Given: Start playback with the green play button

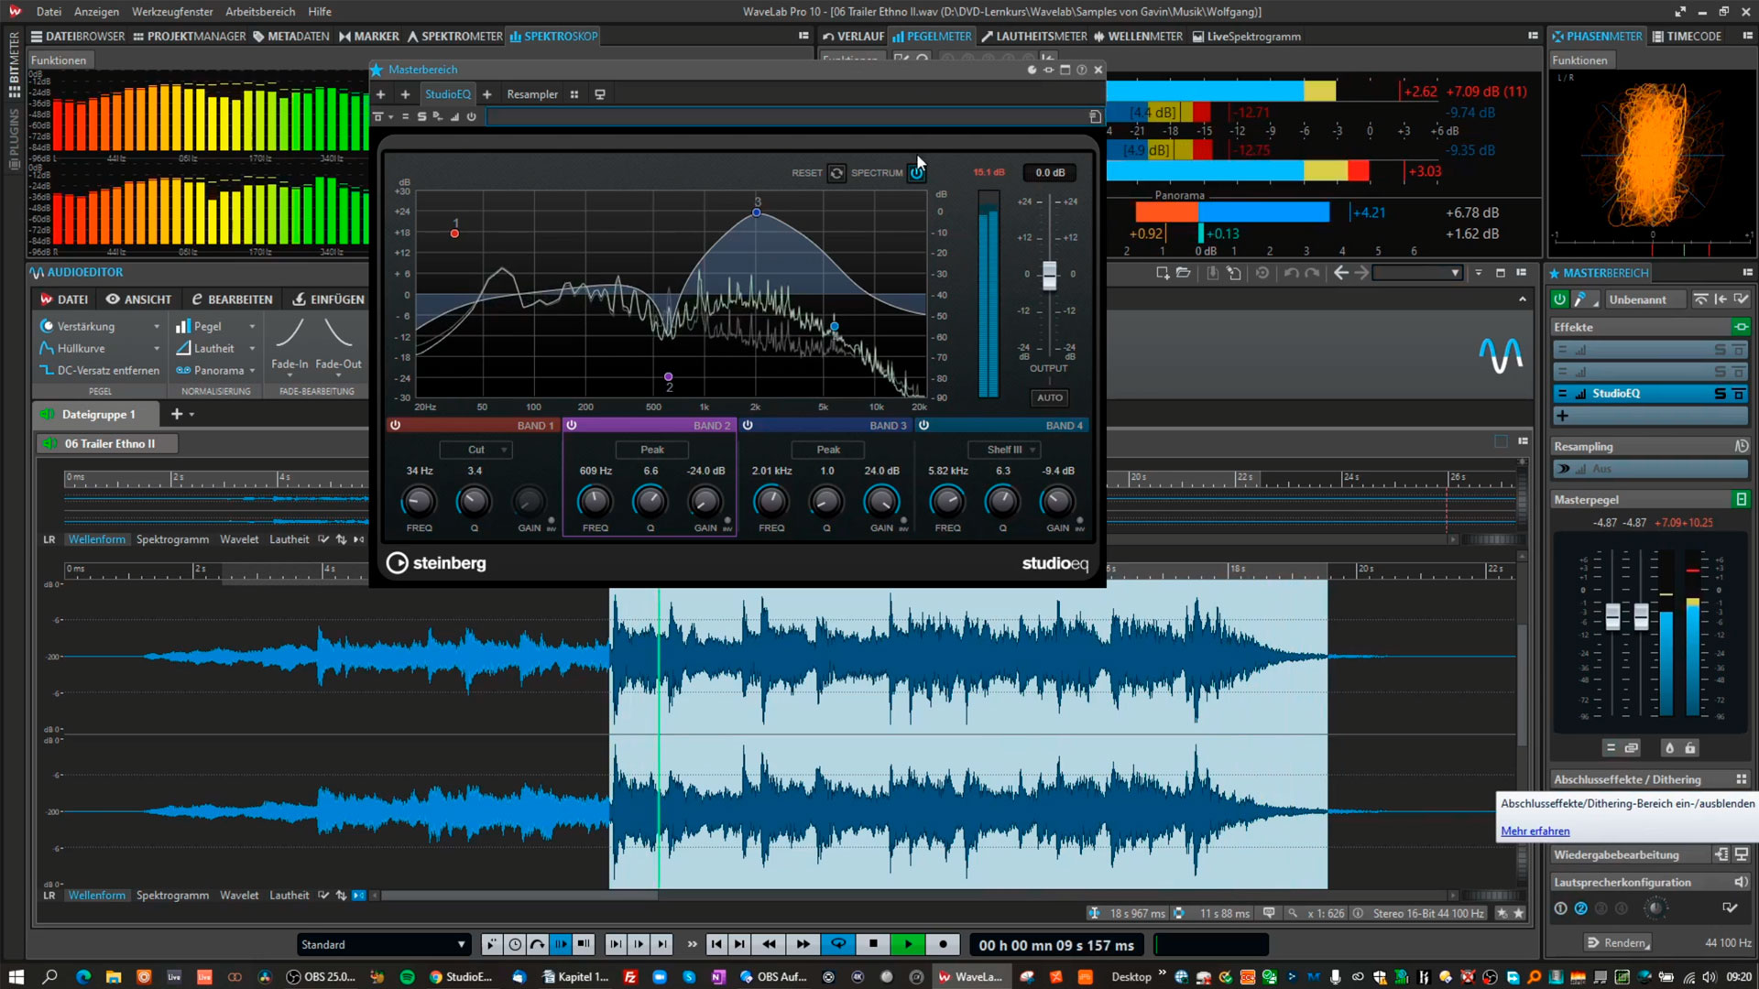Looking at the screenshot, I should (908, 945).
